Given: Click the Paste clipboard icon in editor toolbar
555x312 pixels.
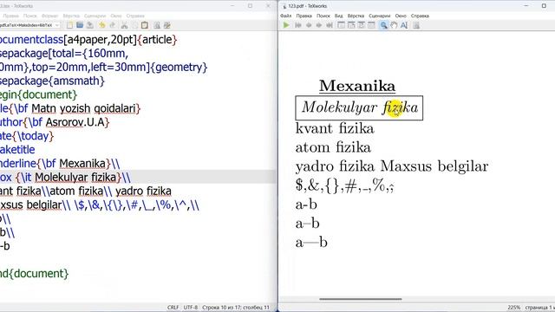Looking at the screenshot, I should [x=145, y=25].
